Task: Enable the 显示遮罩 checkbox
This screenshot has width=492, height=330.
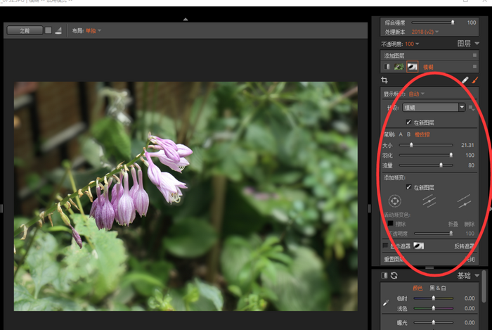Action: 384,246
